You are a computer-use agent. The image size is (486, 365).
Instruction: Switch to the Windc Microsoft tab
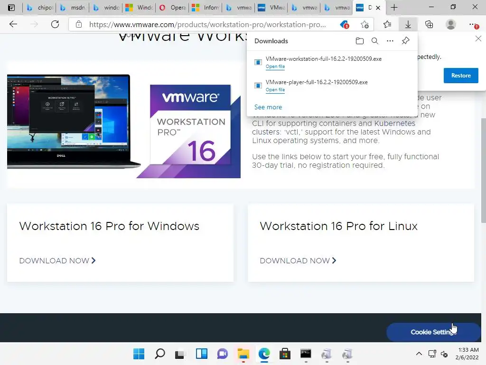pyautogui.click(x=139, y=8)
